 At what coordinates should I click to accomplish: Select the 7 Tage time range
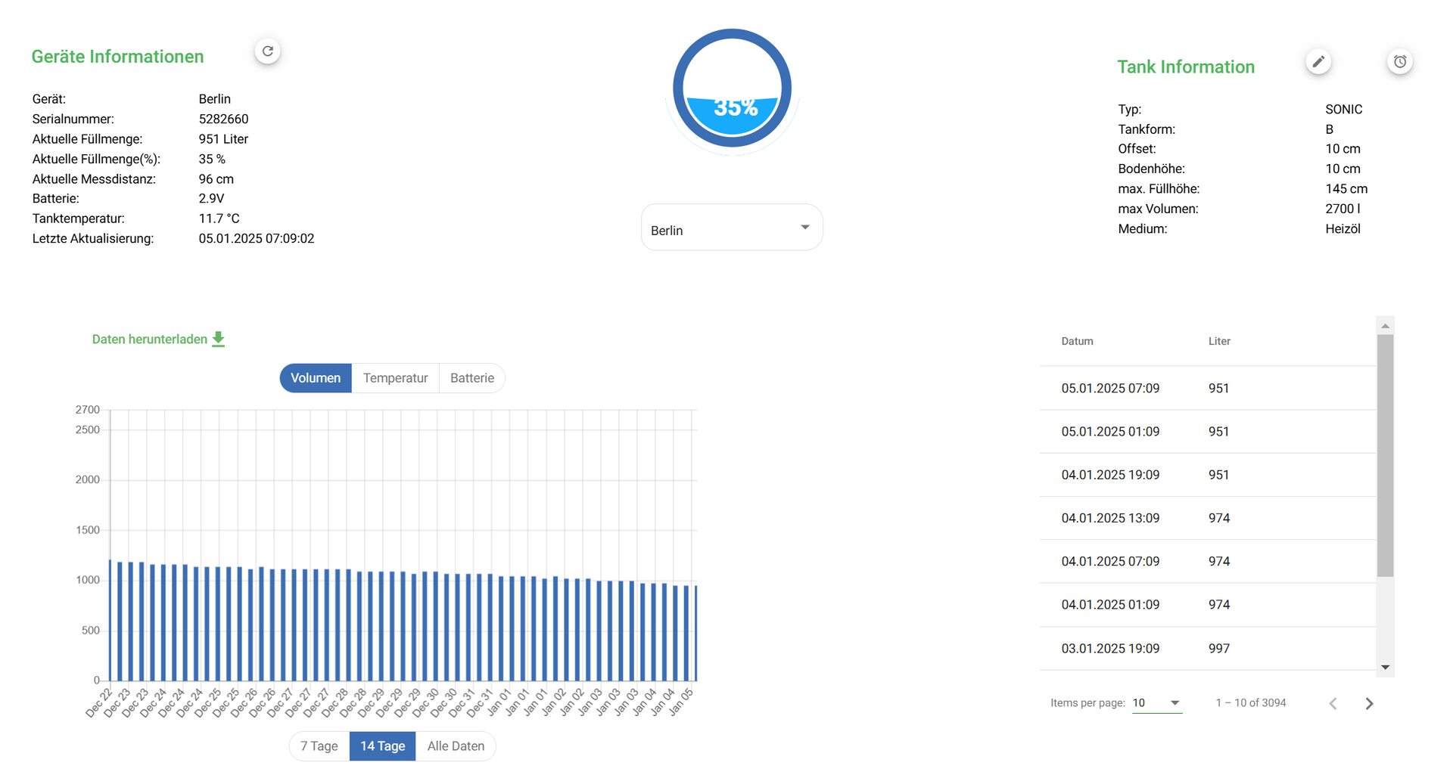click(x=319, y=746)
